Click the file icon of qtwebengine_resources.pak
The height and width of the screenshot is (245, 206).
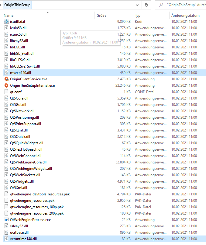pyautogui.click(x=6, y=201)
